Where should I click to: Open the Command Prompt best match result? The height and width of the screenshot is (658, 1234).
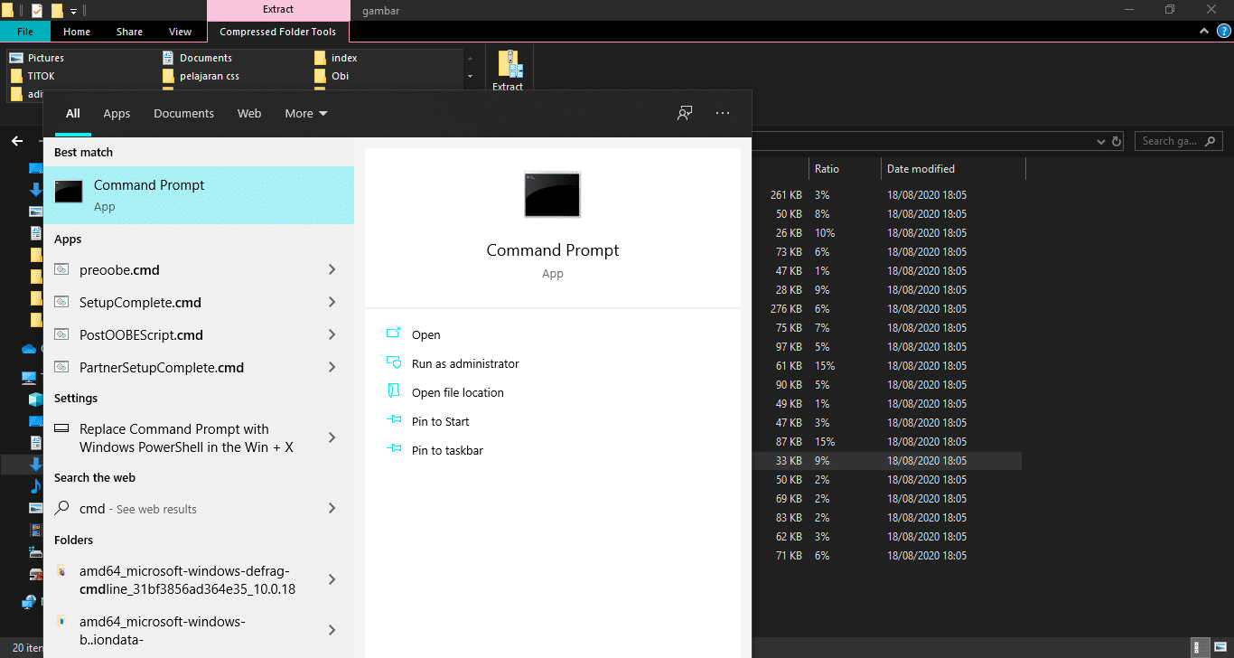[199, 195]
